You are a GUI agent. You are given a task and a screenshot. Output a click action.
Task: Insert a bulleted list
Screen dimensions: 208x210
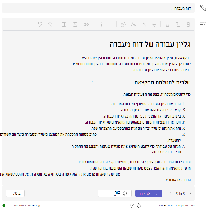(x=110, y=24)
